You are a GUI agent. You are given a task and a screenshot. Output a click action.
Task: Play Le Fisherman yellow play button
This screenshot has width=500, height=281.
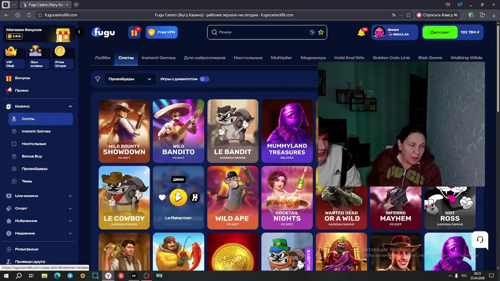coord(178,197)
